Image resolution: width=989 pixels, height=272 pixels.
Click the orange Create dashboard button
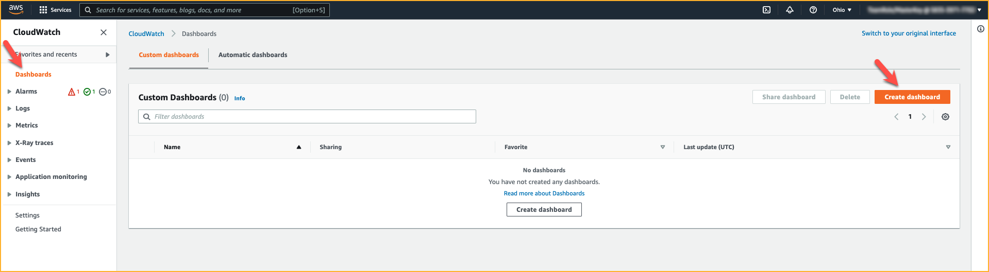(912, 97)
